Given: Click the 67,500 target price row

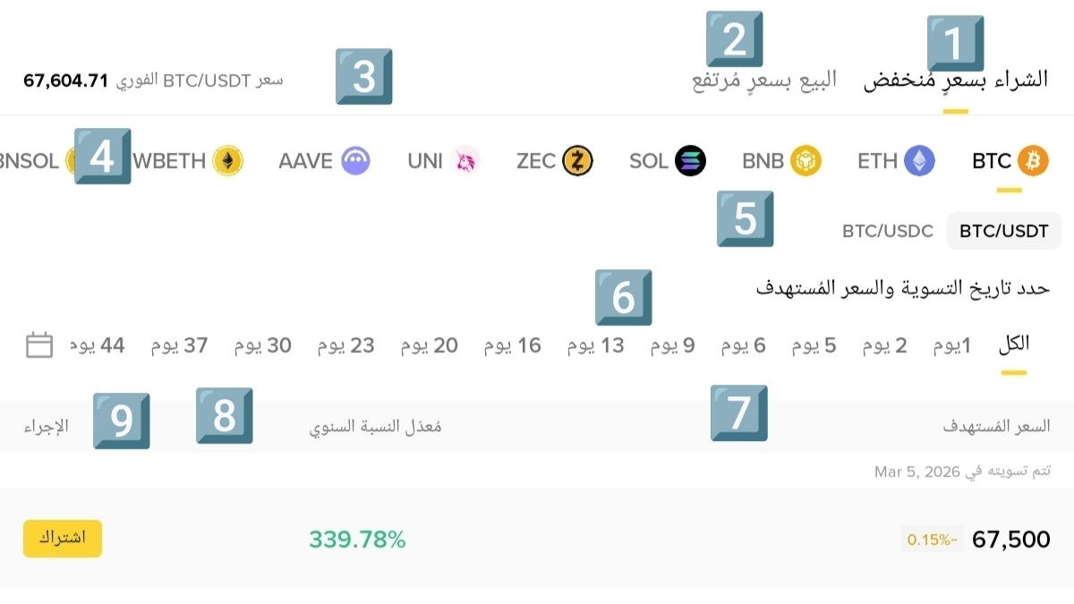Looking at the screenshot, I should (x=537, y=539).
